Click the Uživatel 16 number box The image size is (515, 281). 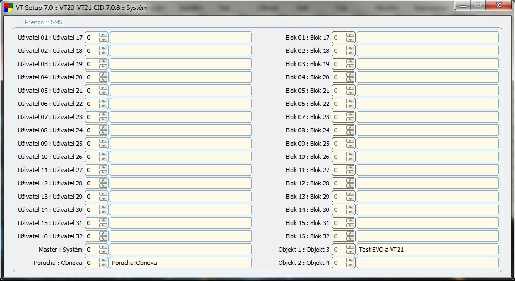(91, 236)
